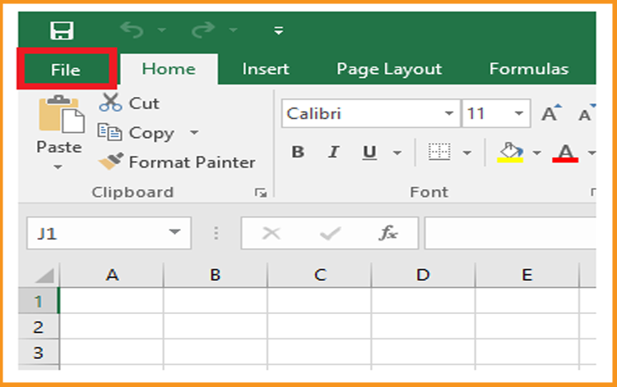Expand the font size dropdown arrow
The width and height of the screenshot is (617, 387).
point(519,113)
